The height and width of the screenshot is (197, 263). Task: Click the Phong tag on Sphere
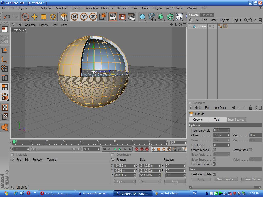click(220, 26)
